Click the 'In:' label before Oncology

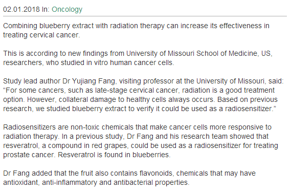click(x=46, y=9)
